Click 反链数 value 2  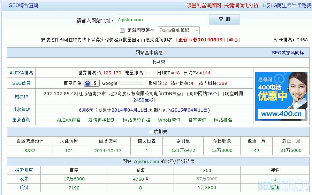pos(166,83)
